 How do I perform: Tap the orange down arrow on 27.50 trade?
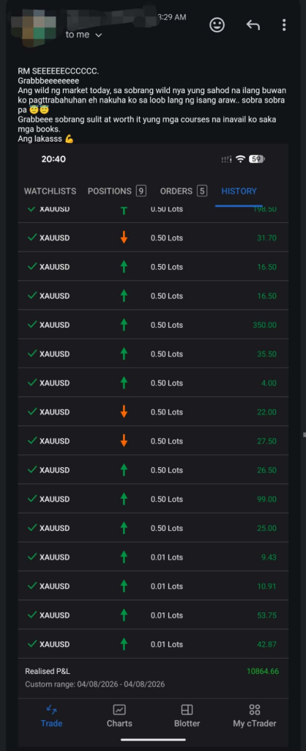pos(124,441)
